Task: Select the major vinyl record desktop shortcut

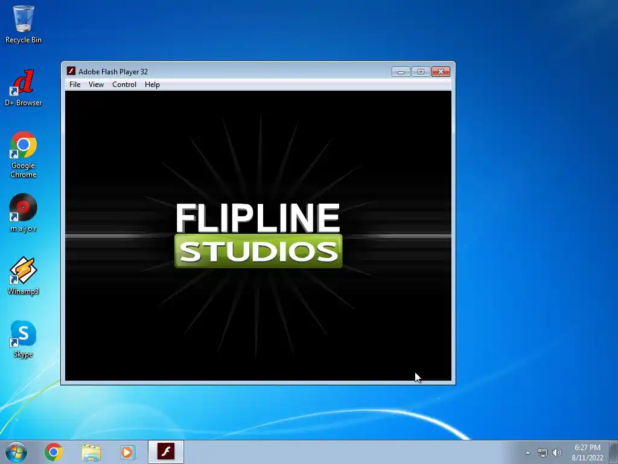Action: (x=24, y=213)
